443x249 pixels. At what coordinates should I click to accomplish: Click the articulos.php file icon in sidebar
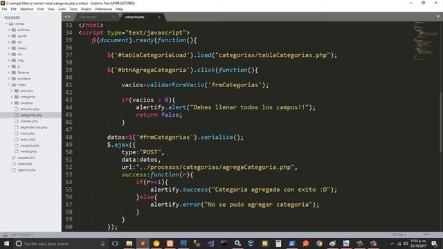pos(17,109)
